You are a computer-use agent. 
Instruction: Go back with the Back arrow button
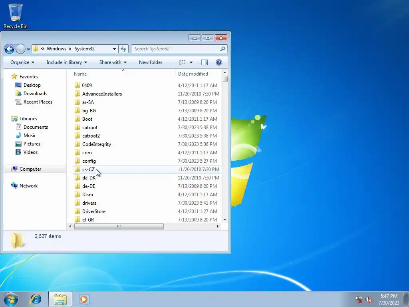pos(9,49)
